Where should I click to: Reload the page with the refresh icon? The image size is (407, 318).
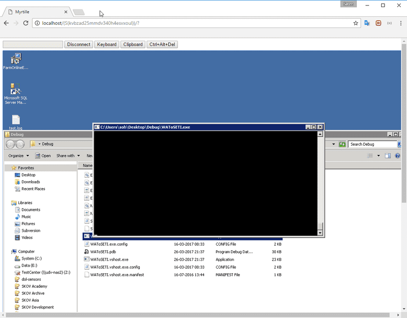pyautogui.click(x=26, y=22)
